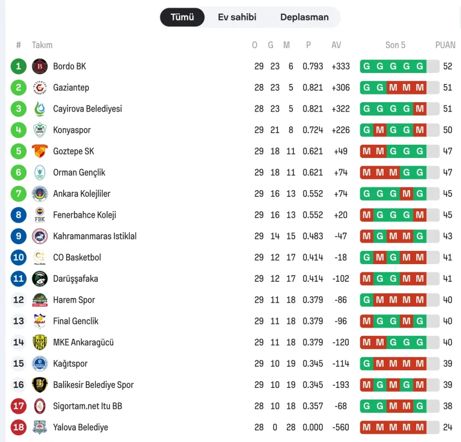Select the Tümü standings tab
The image size is (461, 442).
(182, 17)
